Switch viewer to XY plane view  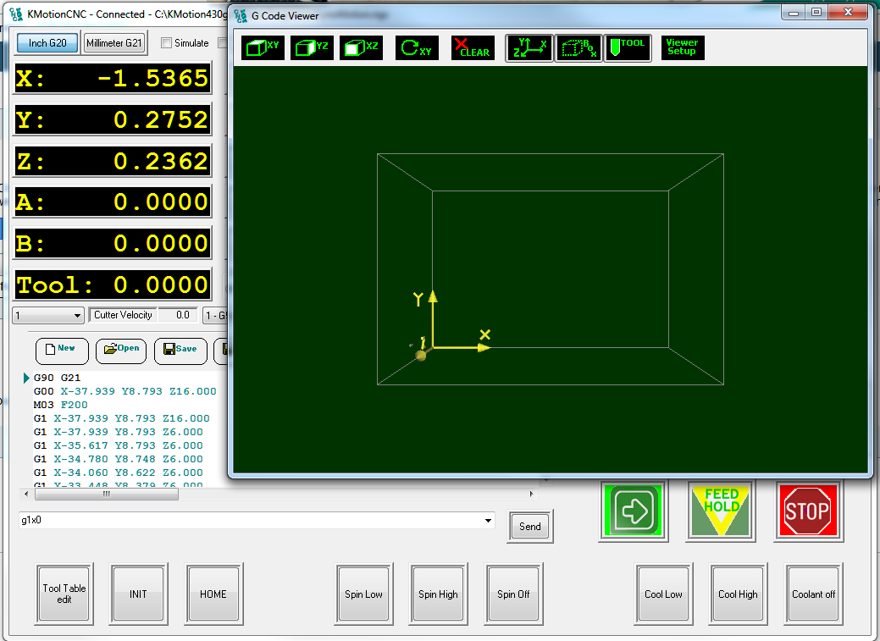pyautogui.click(x=263, y=47)
